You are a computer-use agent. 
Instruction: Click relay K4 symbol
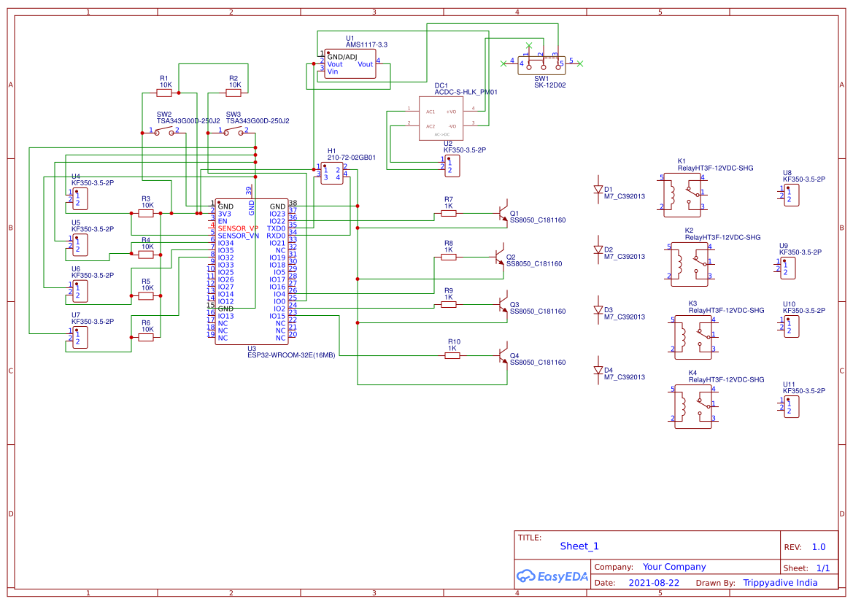point(693,406)
